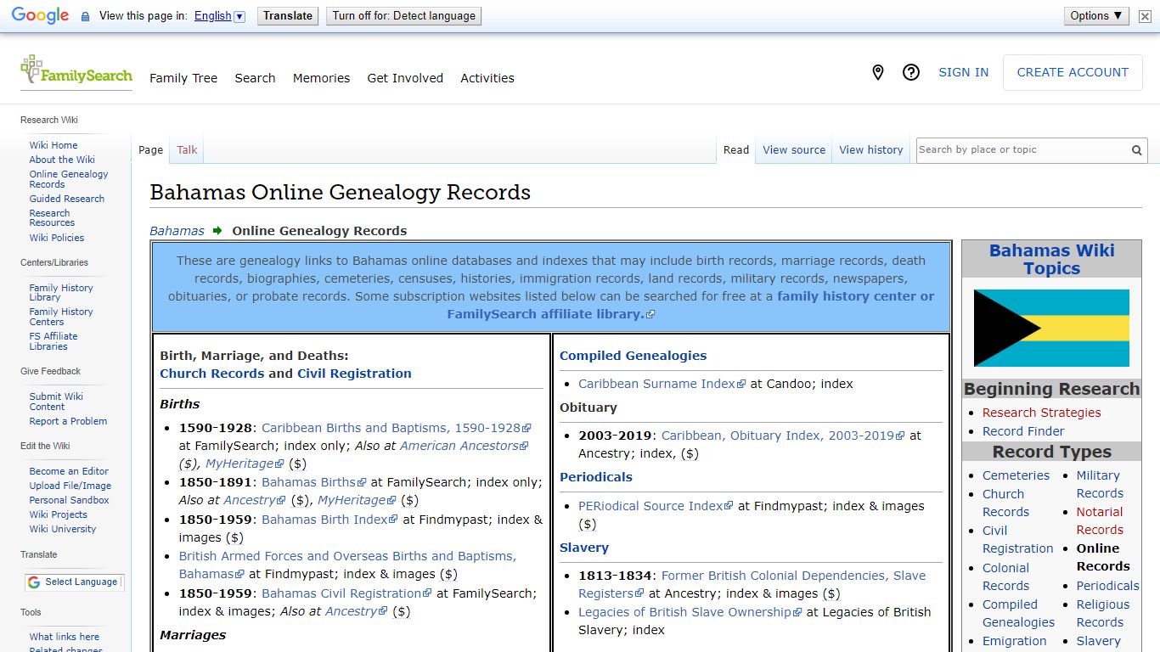Open Caribbean Surname Index link
The height and width of the screenshot is (652, 1160).
(x=662, y=384)
